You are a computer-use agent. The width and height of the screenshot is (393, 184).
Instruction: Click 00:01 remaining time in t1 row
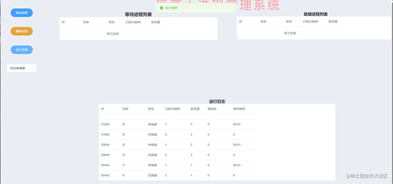pyautogui.click(x=237, y=165)
